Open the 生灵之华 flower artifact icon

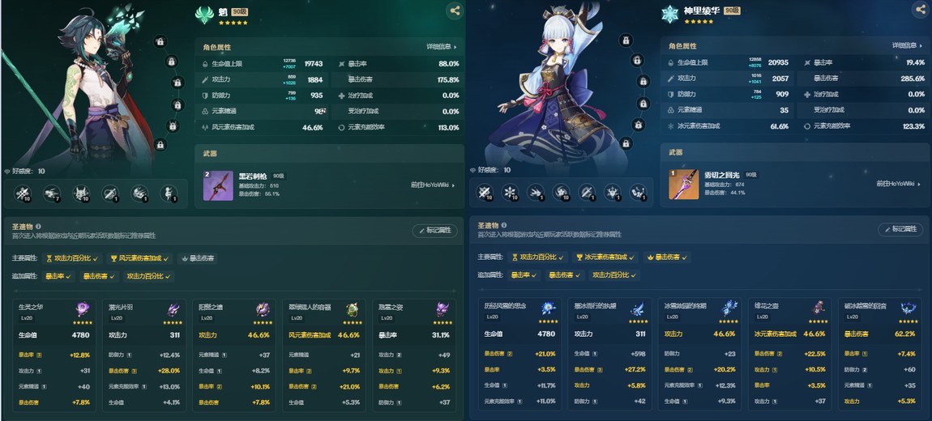pos(82,308)
